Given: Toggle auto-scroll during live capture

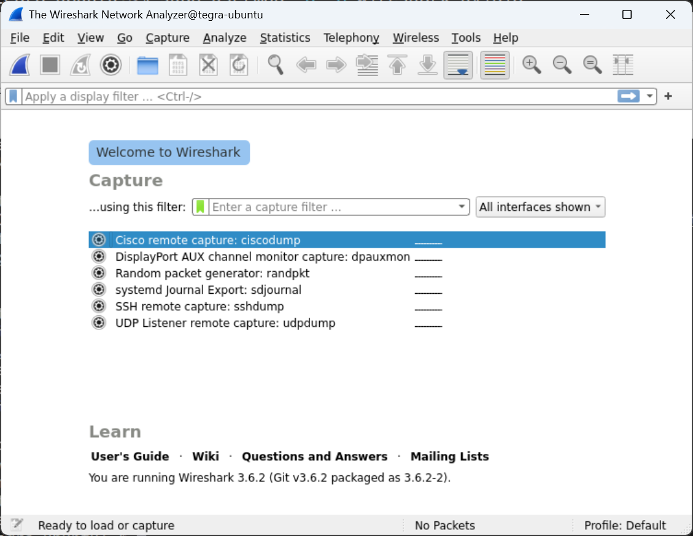Looking at the screenshot, I should [x=459, y=65].
